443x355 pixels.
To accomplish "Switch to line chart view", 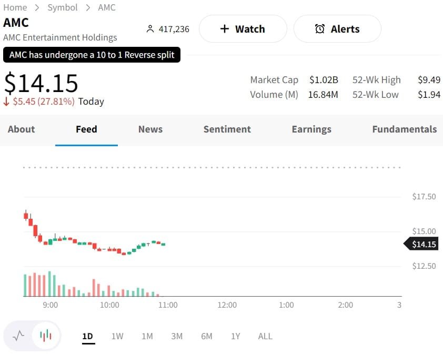I will point(18,336).
